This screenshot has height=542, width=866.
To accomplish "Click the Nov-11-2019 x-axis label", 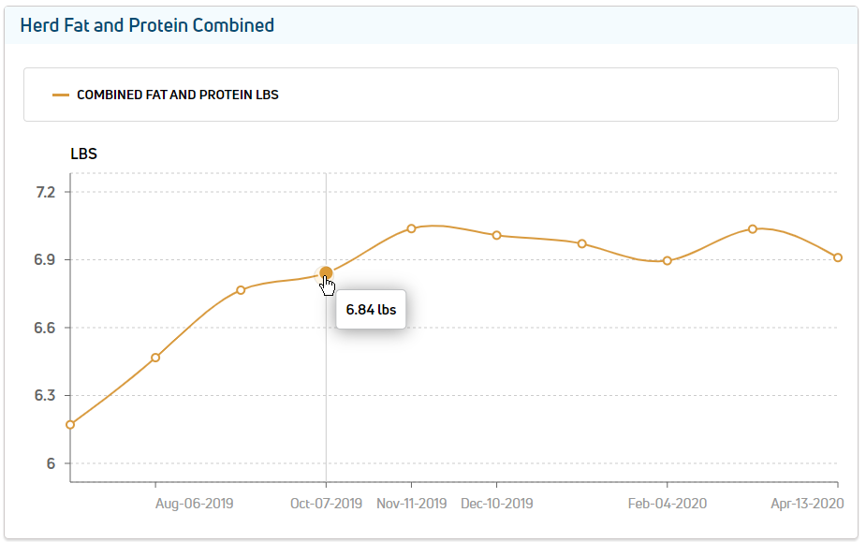I will (x=411, y=504).
